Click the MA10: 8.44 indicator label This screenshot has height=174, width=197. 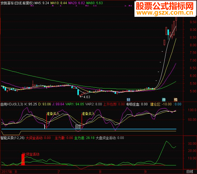[59, 3]
